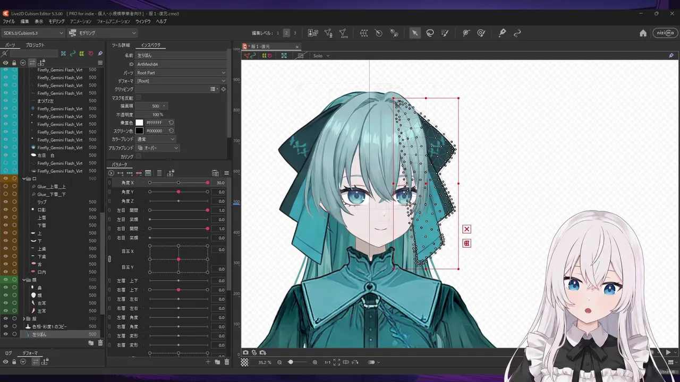Delete parameter with trash icon
This screenshot has height=382, width=680.
pos(227,362)
